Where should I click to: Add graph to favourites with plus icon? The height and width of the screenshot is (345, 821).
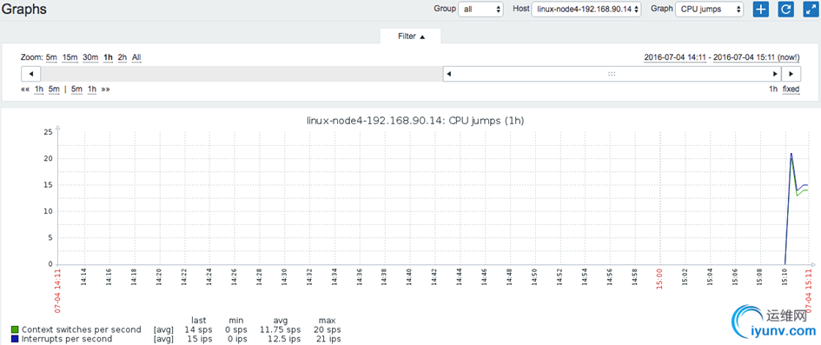pos(761,9)
